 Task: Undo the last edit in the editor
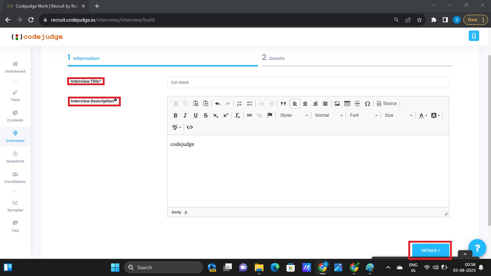coord(217,103)
